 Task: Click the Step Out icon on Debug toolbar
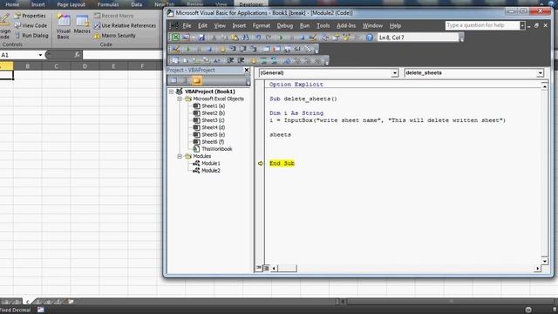coord(254,49)
